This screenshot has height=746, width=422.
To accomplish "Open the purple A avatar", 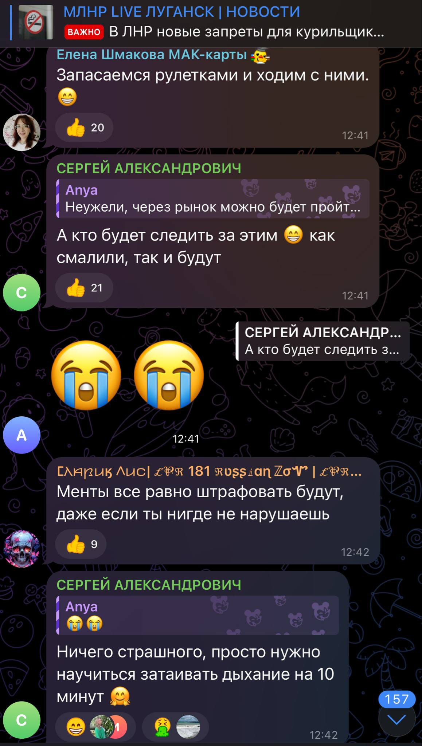I will [22, 435].
